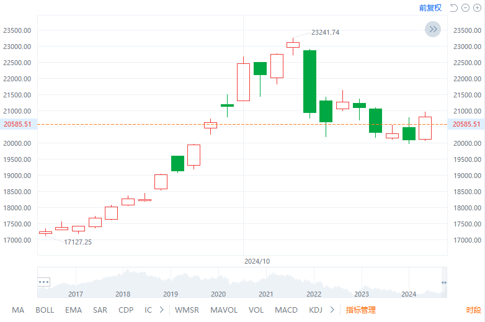The height and width of the screenshot is (322, 485).
Task: Select the KDJ indicator tab
Action: tap(316, 310)
